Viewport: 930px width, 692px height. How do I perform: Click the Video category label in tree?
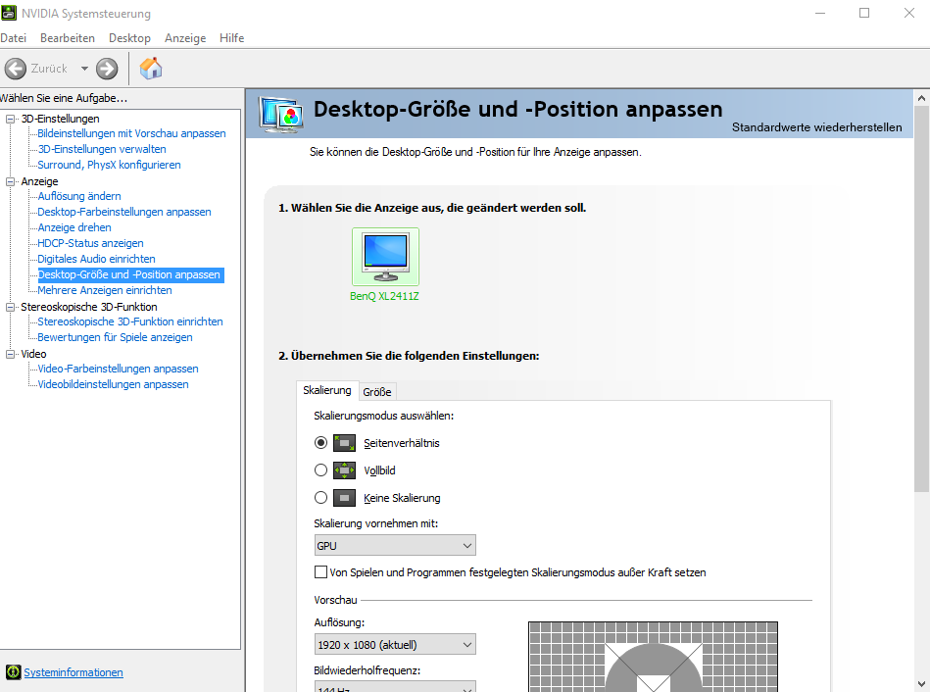(33, 354)
